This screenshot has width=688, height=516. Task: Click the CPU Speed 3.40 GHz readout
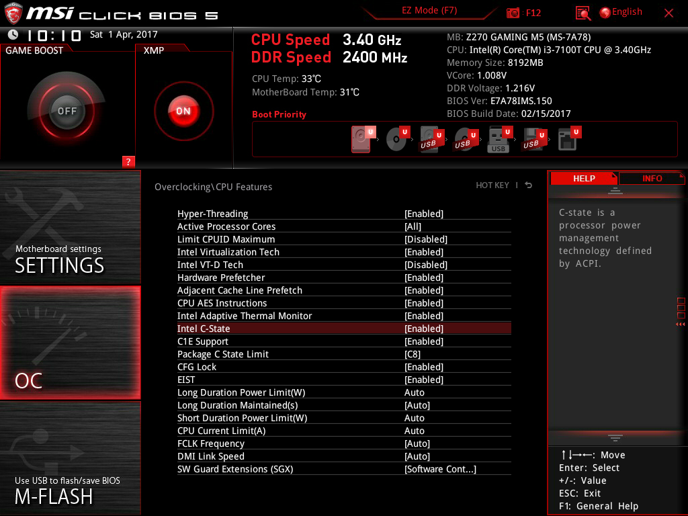pos(326,40)
